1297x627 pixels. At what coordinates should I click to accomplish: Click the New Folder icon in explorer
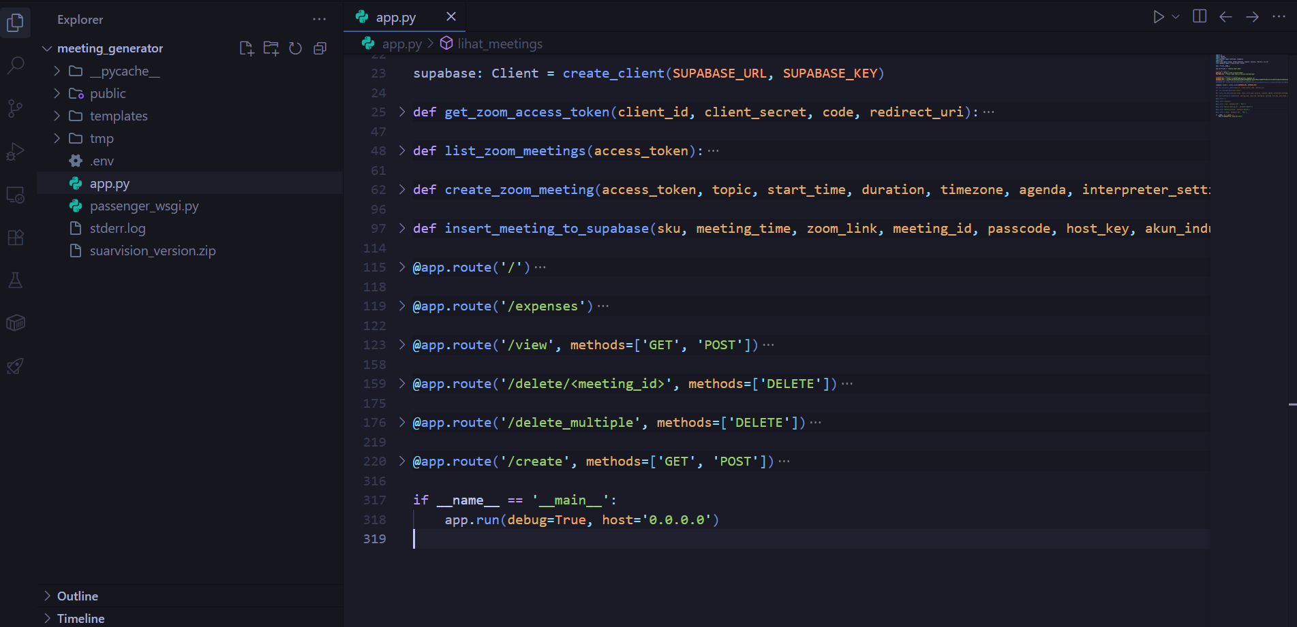pos(271,48)
